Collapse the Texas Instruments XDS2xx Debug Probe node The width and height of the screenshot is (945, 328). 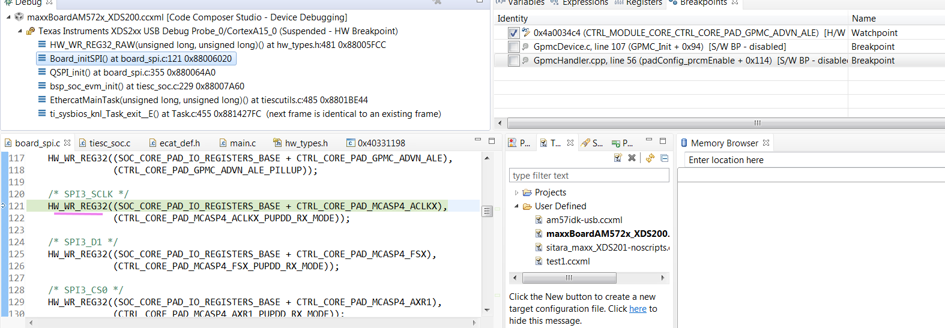(20, 31)
